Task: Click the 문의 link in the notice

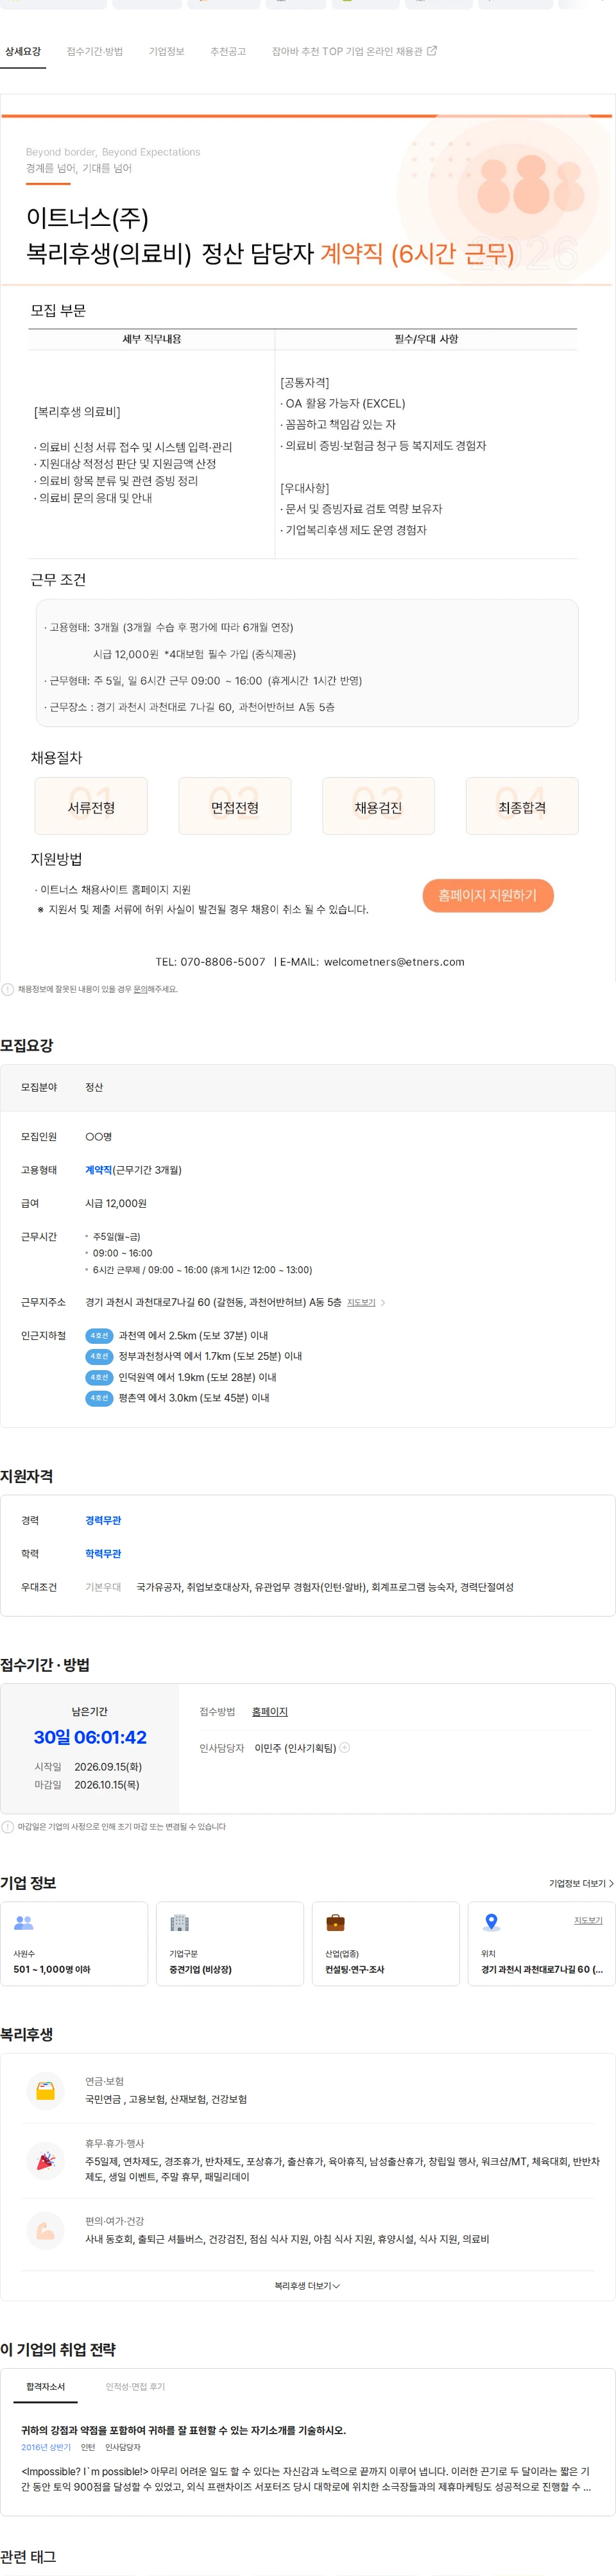Action: pos(140,989)
